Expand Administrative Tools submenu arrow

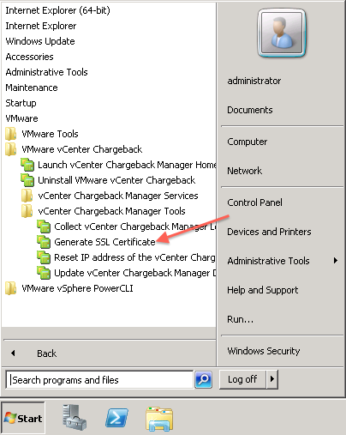tap(336, 261)
